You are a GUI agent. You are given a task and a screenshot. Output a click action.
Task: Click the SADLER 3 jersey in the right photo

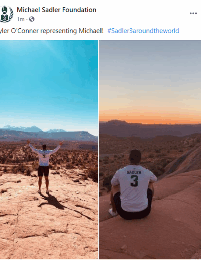point(134,187)
